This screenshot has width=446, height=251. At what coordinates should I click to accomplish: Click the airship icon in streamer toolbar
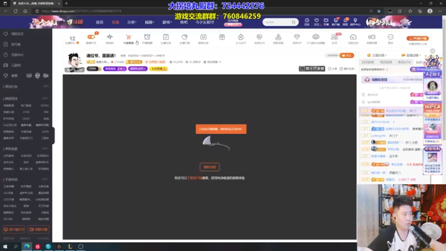[316, 37]
